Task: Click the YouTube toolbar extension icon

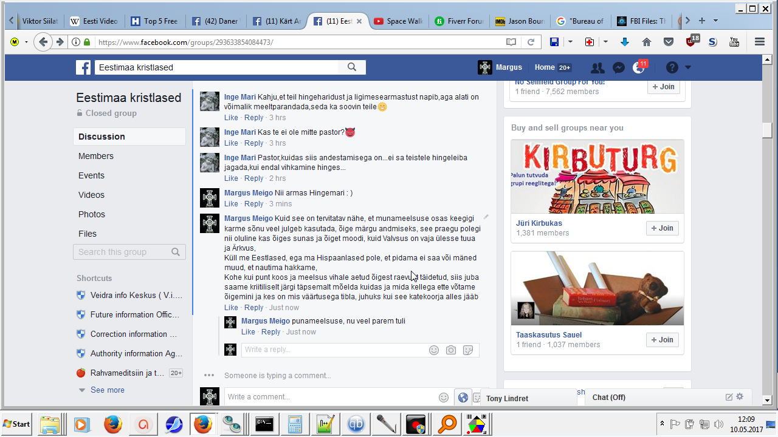Action: coord(734,42)
